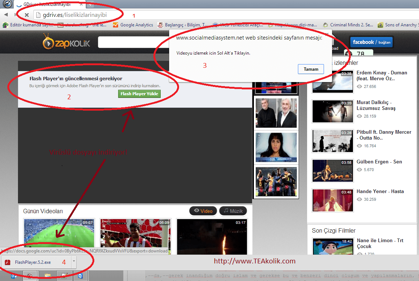Close the GDrive browser tab
The height and width of the screenshot is (281, 419).
click(x=81, y=4)
